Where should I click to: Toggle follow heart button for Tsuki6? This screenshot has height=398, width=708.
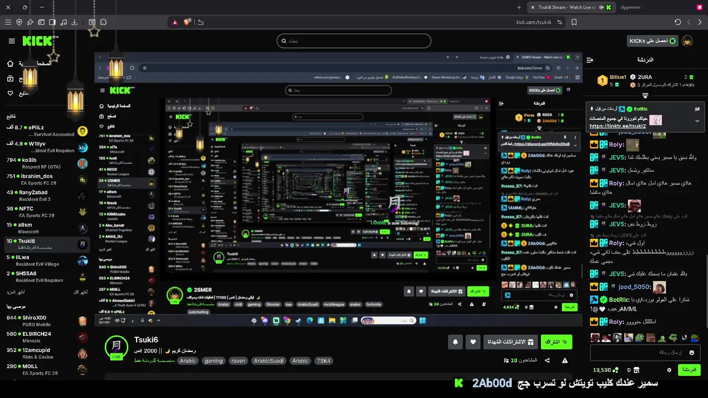[473, 342]
